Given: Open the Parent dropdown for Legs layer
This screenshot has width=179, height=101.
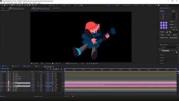Looking at the screenshot, I should click(x=58, y=91).
